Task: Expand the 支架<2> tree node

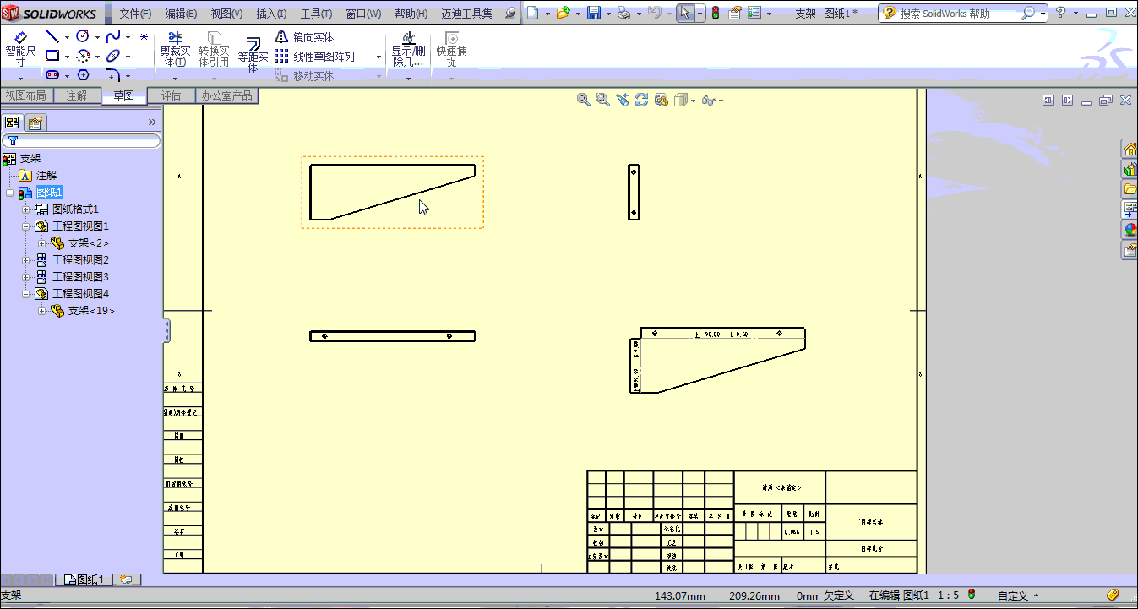Action: coord(41,243)
